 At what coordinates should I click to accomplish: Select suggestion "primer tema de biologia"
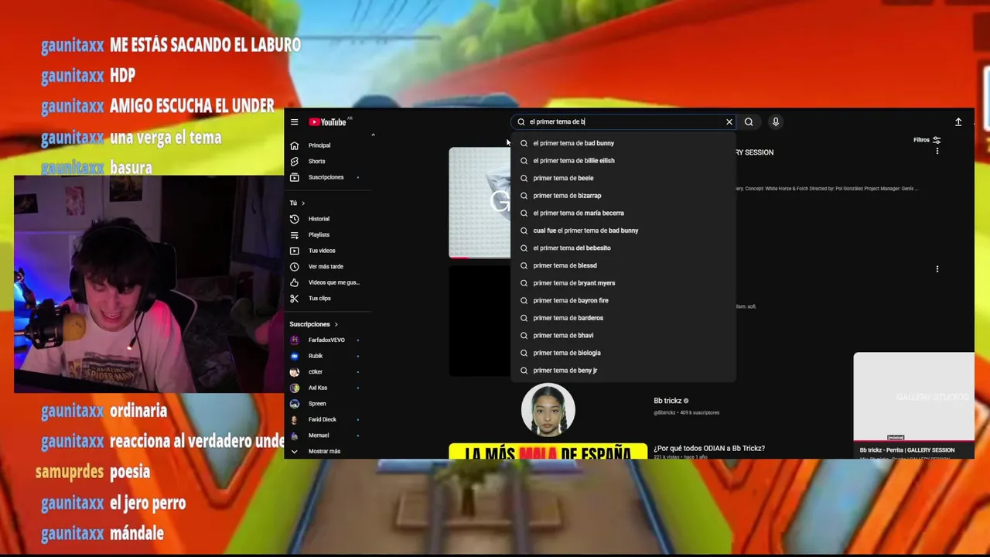pyautogui.click(x=623, y=353)
